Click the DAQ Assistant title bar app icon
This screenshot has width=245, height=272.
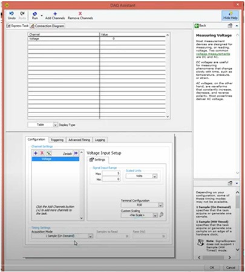(7, 5)
